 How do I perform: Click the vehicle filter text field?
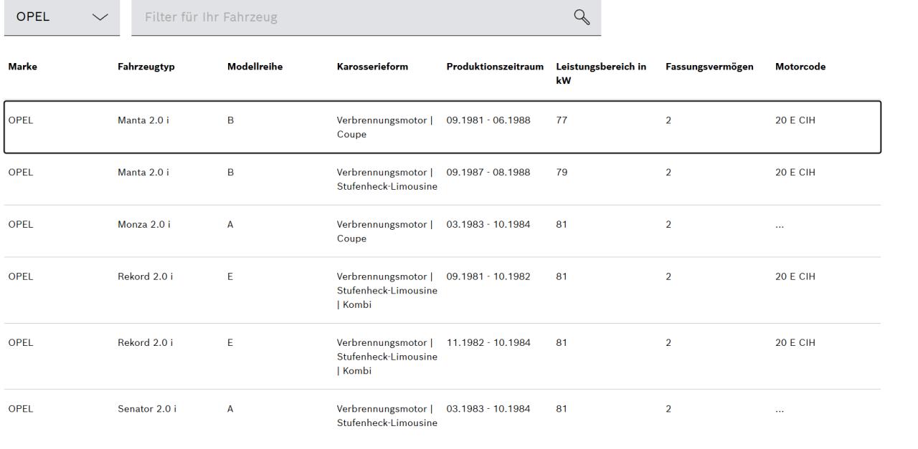(x=344, y=16)
